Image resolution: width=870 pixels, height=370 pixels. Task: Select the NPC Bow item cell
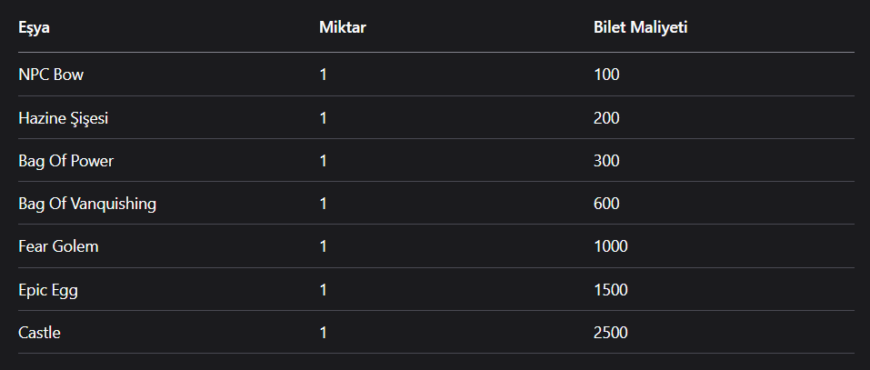(x=51, y=75)
